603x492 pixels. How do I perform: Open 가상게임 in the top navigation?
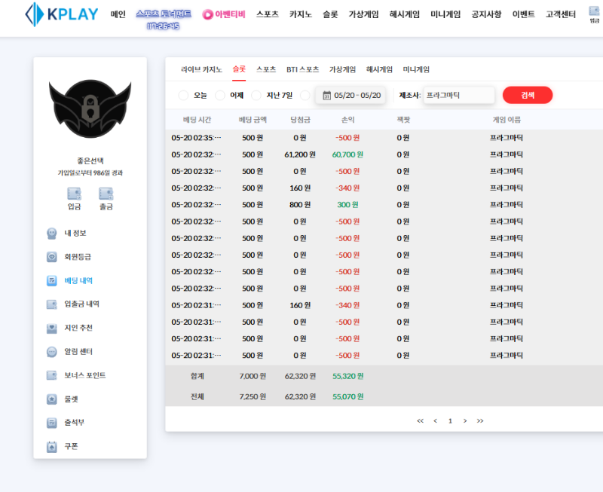tap(363, 14)
